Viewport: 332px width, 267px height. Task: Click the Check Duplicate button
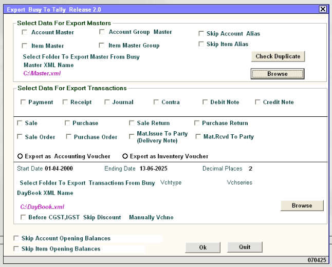[278, 56]
